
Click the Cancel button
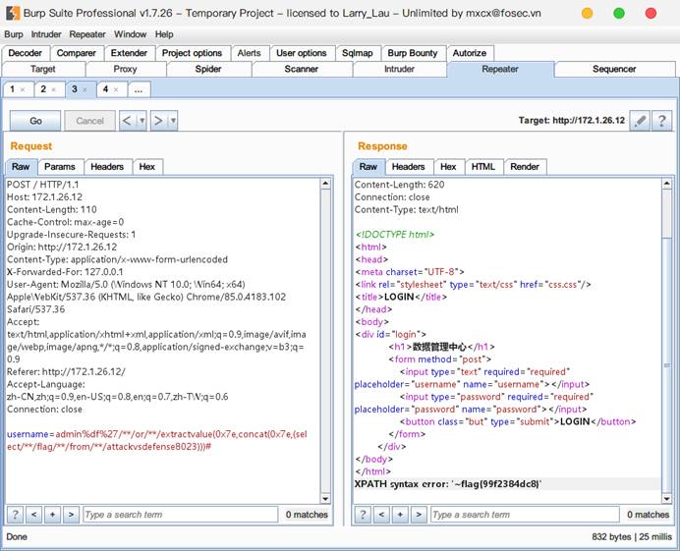coord(89,121)
